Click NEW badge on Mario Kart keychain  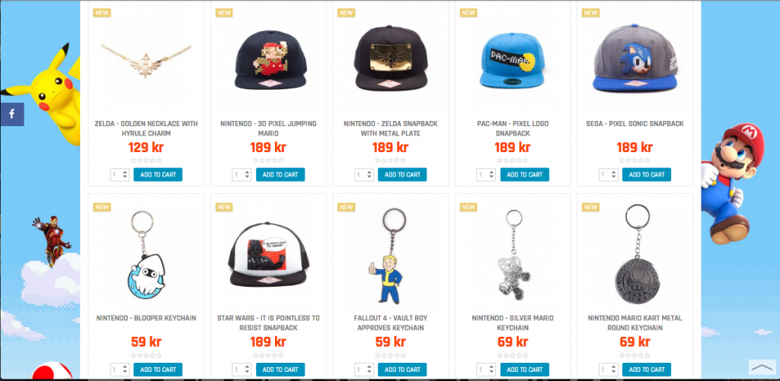(591, 207)
